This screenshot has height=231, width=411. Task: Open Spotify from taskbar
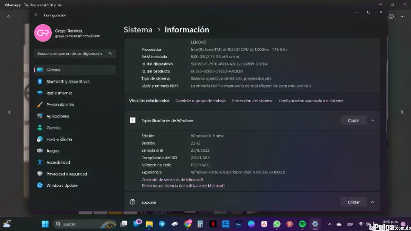(302, 224)
